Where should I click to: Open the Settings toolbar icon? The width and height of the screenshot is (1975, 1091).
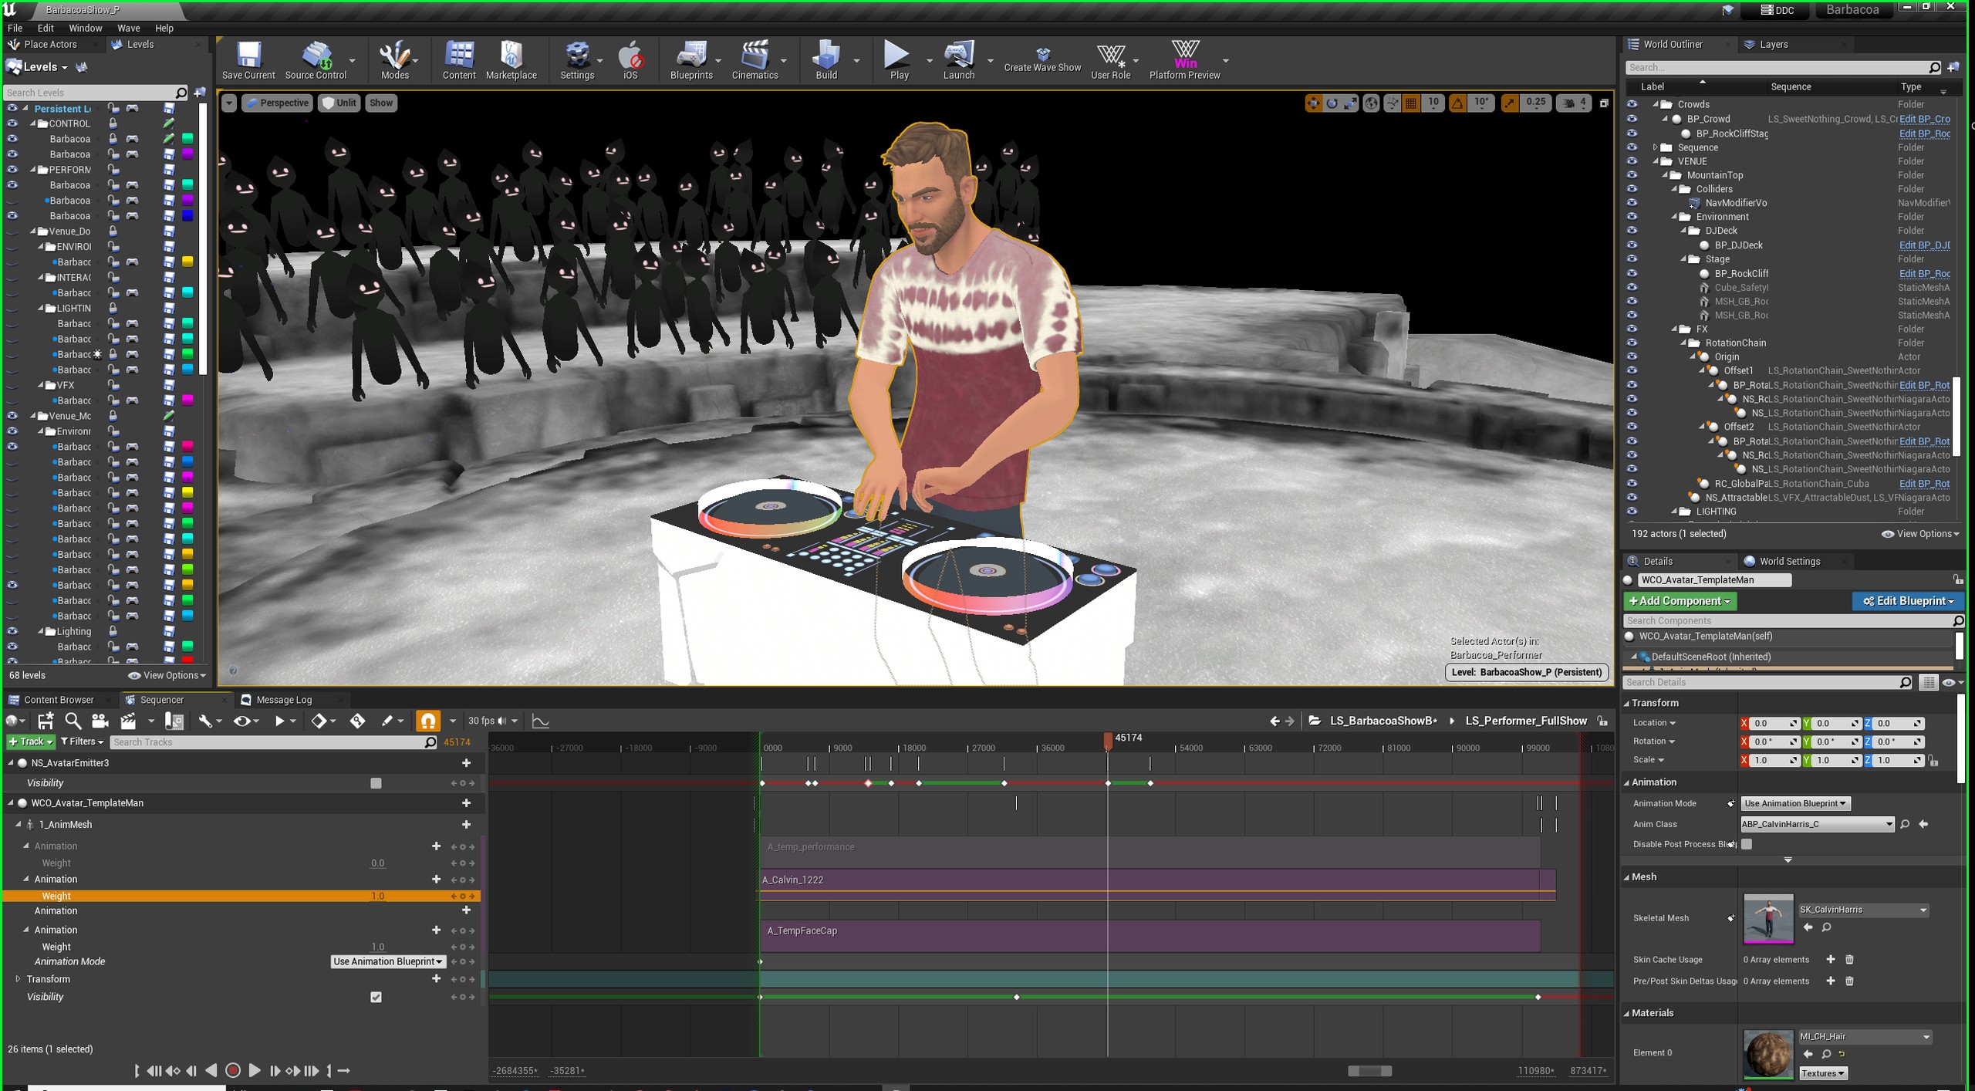tap(576, 60)
